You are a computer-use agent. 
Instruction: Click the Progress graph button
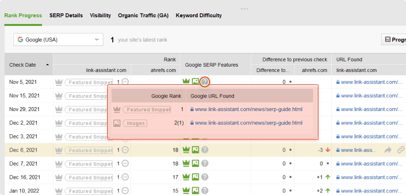tap(394, 39)
